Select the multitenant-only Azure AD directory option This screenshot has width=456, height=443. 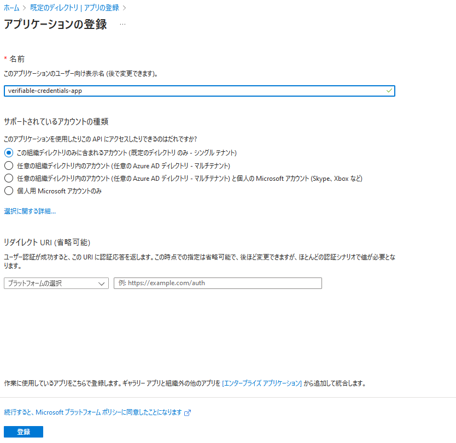click(x=8, y=166)
